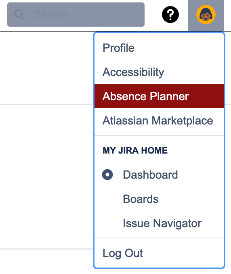Screen dimensions: 231x274
Task: Focus the Search input field
Action: point(76,15)
